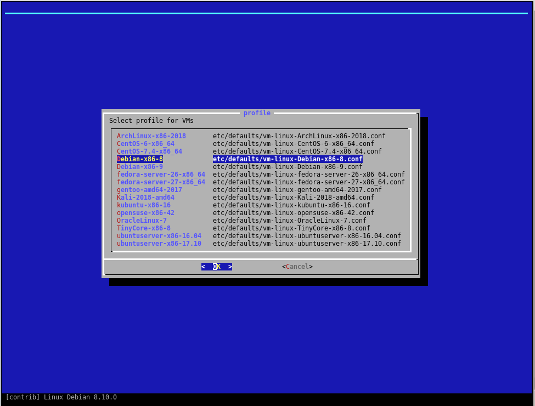Pick the gentoo-amd64-2017 profile
The width and height of the screenshot is (535, 406).
(x=149, y=190)
